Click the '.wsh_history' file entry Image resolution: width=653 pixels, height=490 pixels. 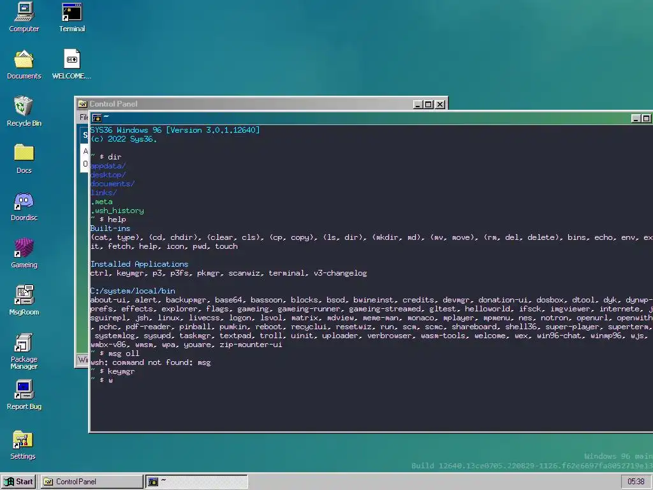tap(117, 211)
